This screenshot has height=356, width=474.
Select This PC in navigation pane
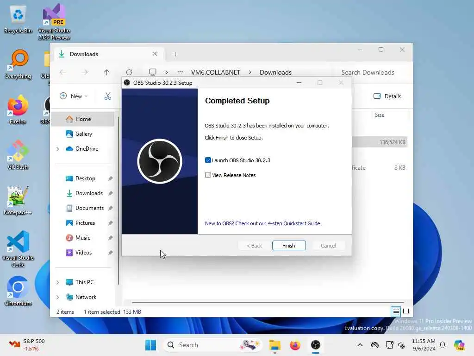pos(84,282)
